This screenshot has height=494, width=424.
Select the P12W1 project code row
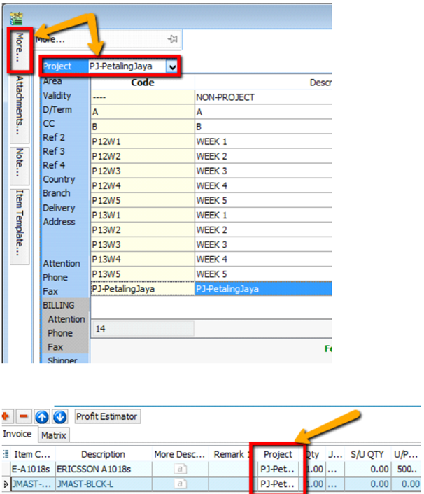[142, 141]
